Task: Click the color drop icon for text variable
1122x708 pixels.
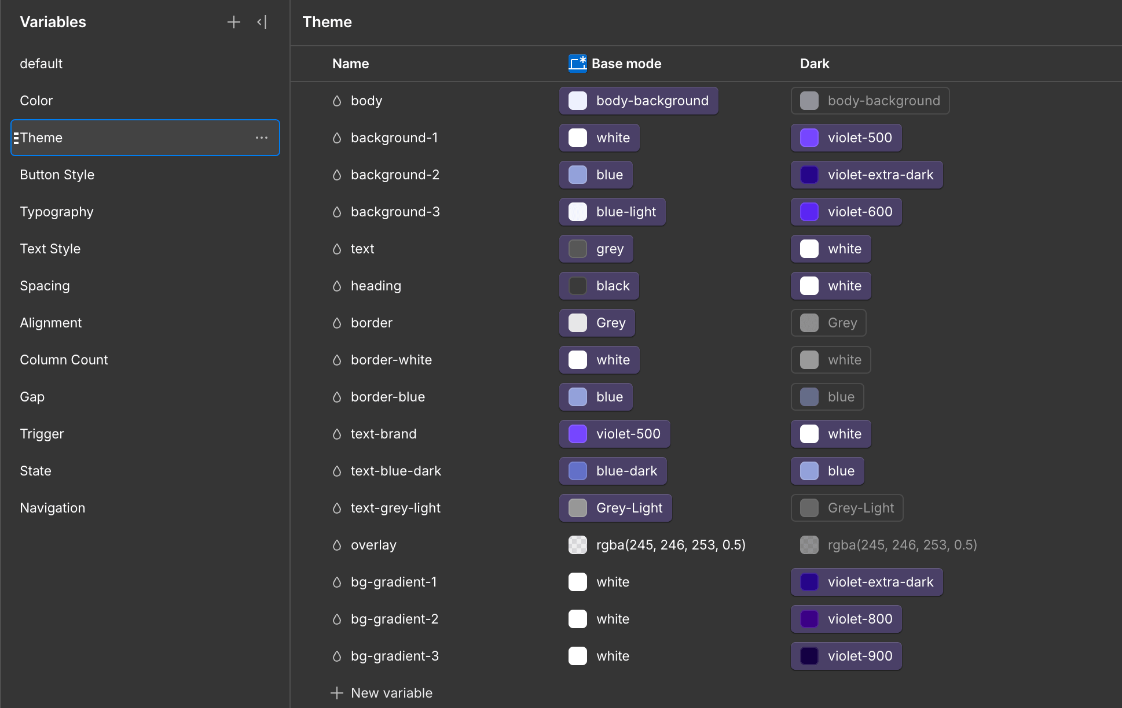Action: pos(337,249)
